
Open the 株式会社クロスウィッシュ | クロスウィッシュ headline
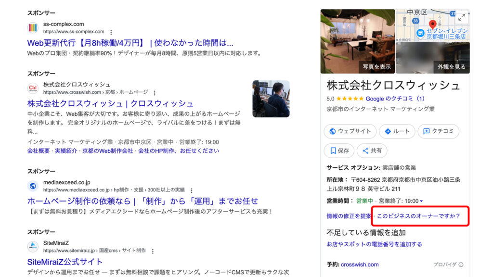(x=110, y=103)
